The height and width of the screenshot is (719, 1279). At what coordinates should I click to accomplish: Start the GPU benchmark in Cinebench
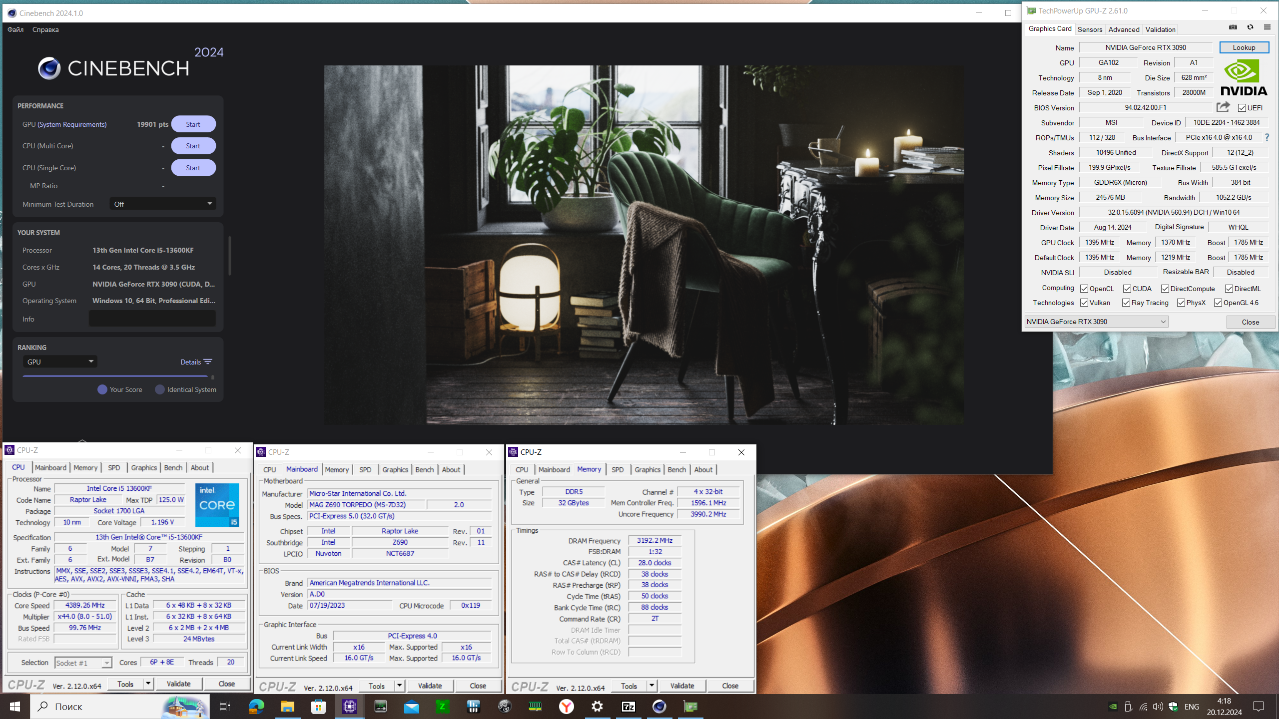tap(193, 124)
